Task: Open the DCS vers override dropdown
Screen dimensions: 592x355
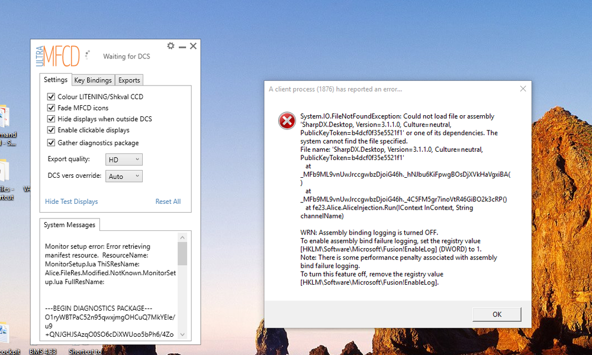Action: [x=124, y=175]
